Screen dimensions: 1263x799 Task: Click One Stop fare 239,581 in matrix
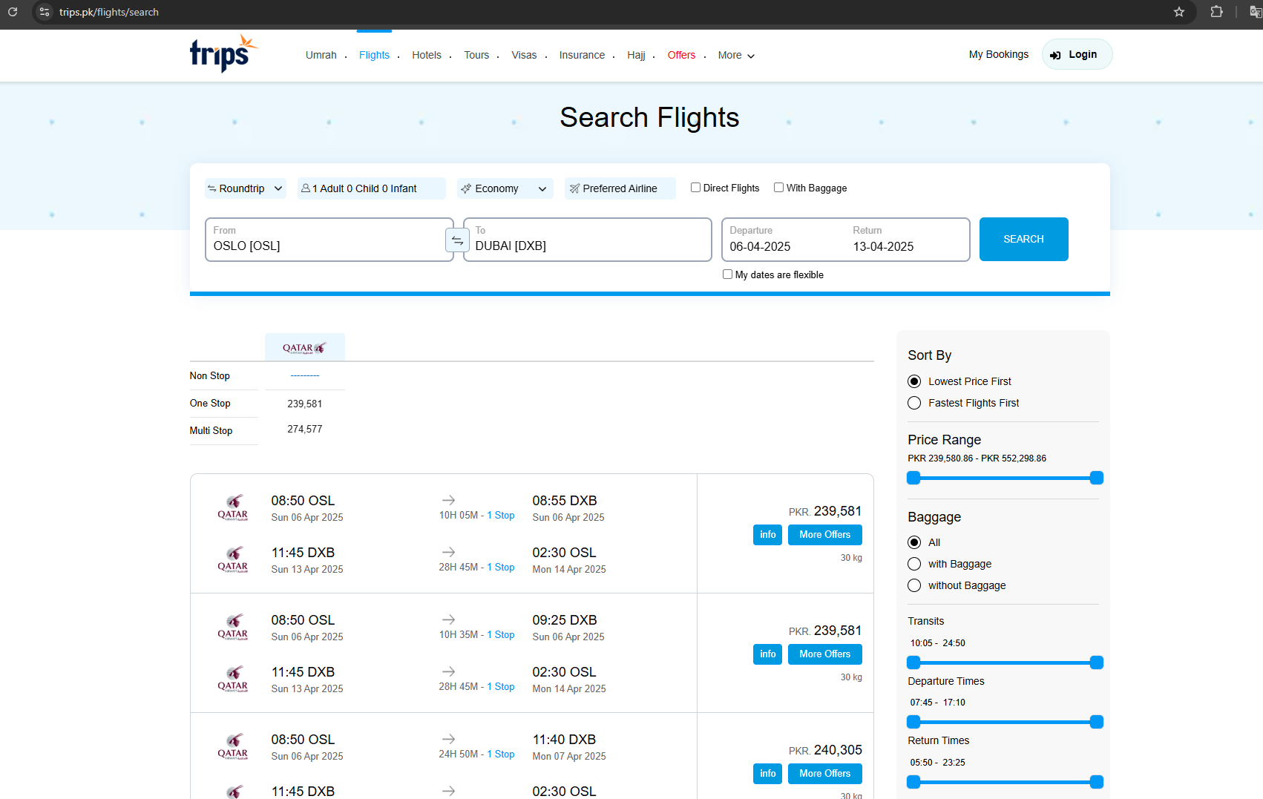click(x=305, y=404)
